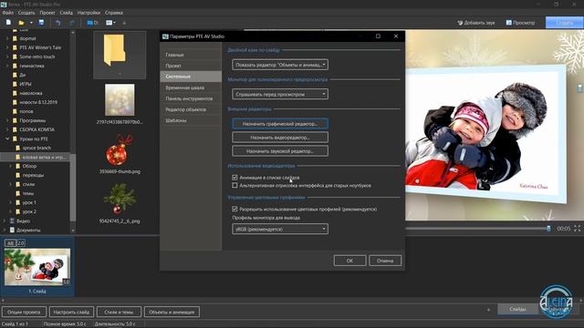Viewport: 584px width, 328px height.
Task: Open the Слайд menu
Action: tap(67, 13)
